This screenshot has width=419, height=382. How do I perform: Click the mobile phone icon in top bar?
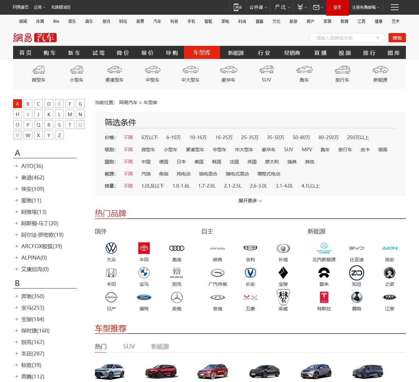(x=238, y=7)
